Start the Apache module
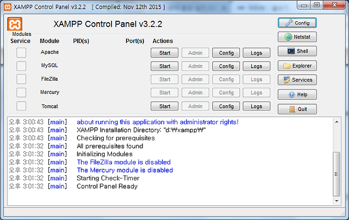This screenshot has width=349, height=220. click(x=164, y=53)
